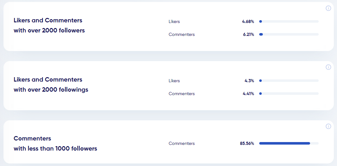Click info icon on over 2000 followers card
The height and width of the screenshot is (166, 337).
click(328, 8)
